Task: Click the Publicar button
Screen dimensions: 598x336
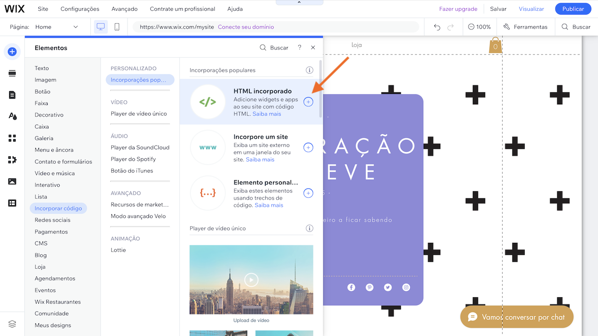Action: [x=573, y=8]
